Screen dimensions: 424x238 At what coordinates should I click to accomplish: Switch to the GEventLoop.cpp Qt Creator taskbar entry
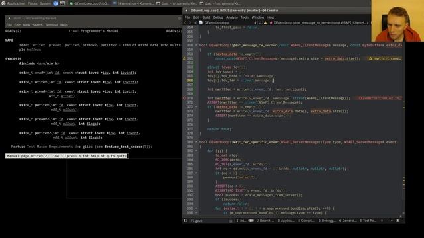click(x=89, y=3)
